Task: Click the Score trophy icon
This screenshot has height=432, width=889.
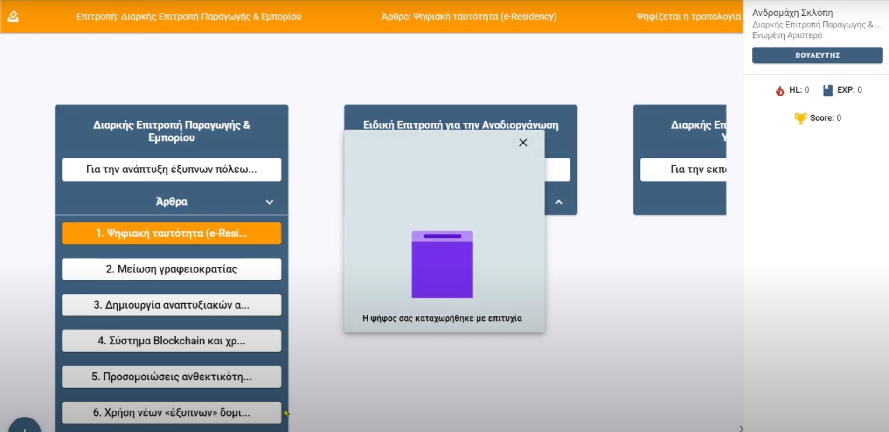Action: pyautogui.click(x=800, y=118)
